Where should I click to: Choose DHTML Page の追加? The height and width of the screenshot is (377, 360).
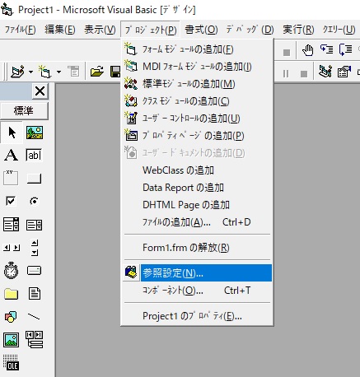click(x=197, y=205)
